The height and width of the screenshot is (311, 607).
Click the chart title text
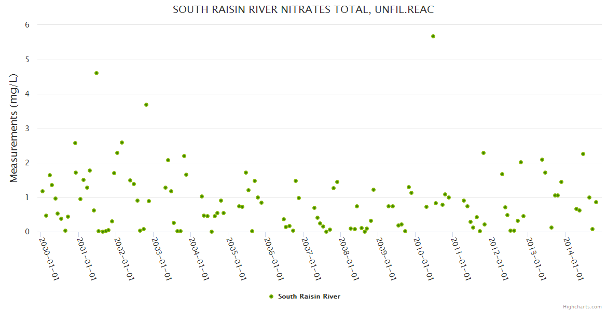pyautogui.click(x=303, y=10)
